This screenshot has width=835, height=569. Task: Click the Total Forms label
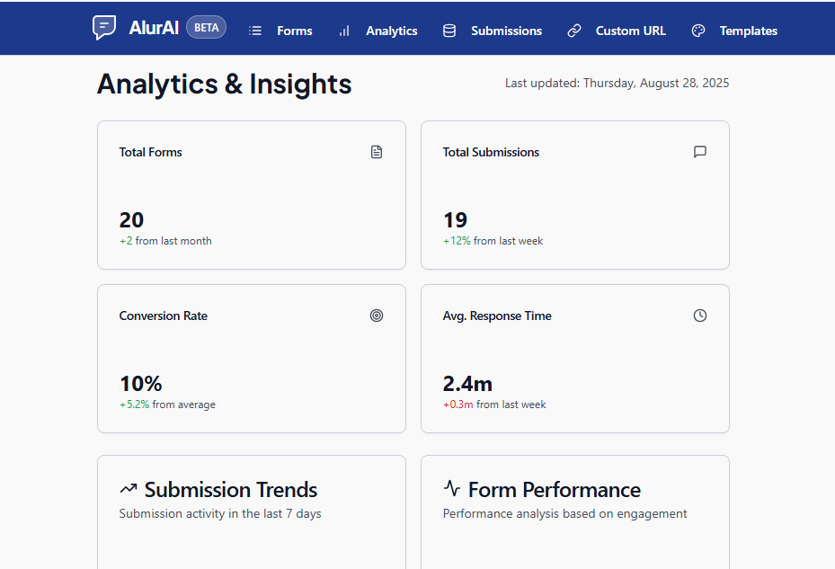tap(151, 152)
